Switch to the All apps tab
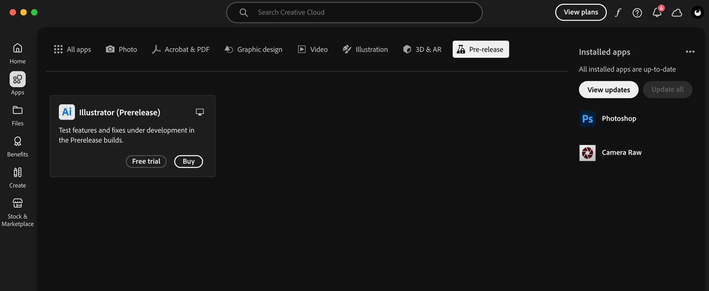This screenshot has height=291, width=709. (x=73, y=49)
